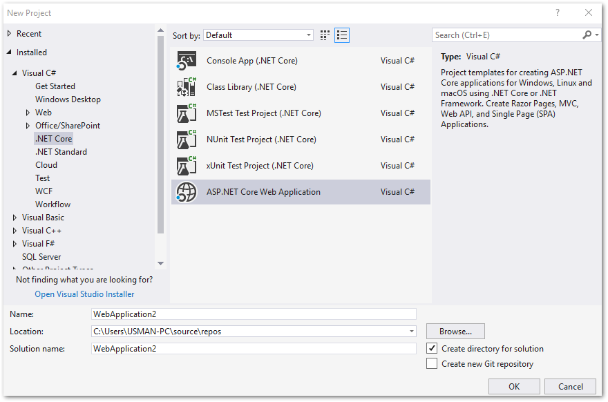The height and width of the screenshot is (402, 608).
Task: Uncheck Create directory for solution
Action: pos(433,348)
